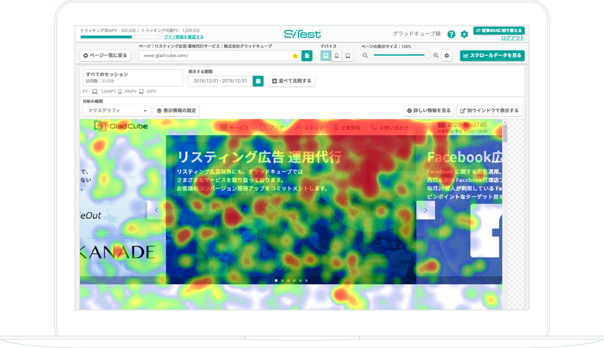
Task: Switch to smartphone device view
Action: coord(337,56)
